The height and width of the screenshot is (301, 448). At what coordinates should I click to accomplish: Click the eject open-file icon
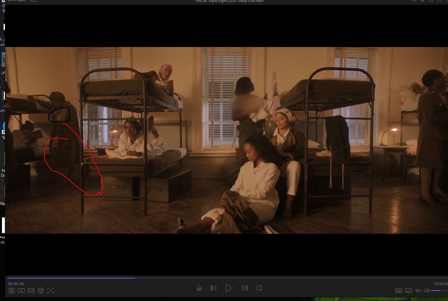[x=199, y=288]
